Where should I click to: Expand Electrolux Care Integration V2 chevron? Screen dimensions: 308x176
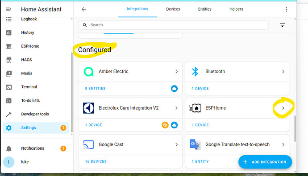click(x=176, y=108)
